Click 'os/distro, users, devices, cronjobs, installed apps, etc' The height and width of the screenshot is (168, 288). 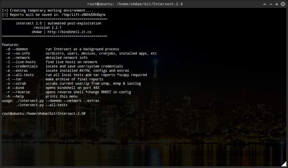[x=101, y=54]
